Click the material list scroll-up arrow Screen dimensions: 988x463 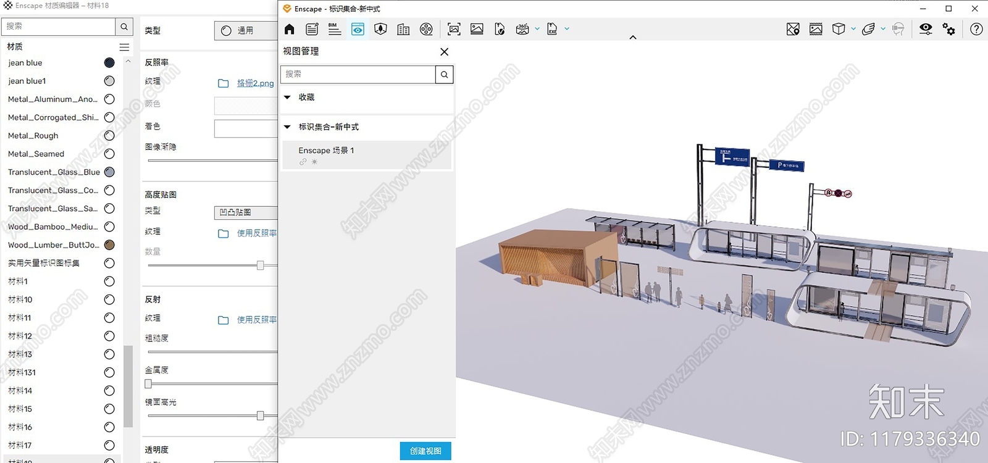[128, 61]
